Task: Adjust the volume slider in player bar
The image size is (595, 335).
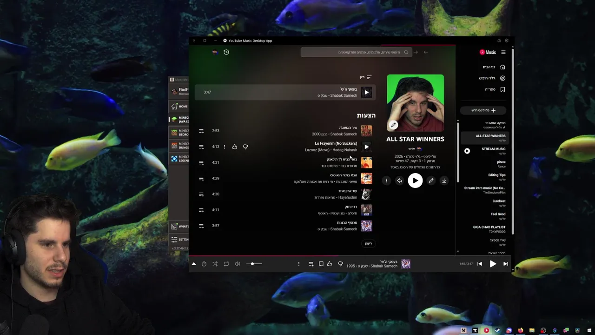Action: pyautogui.click(x=254, y=264)
